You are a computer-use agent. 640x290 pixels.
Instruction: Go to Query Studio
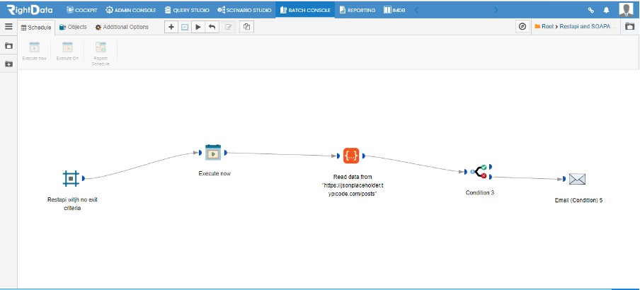pyautogui.click(x=187, y=10)
